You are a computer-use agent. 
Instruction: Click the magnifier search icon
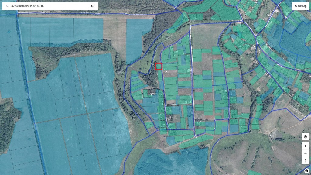click(7, 6)
